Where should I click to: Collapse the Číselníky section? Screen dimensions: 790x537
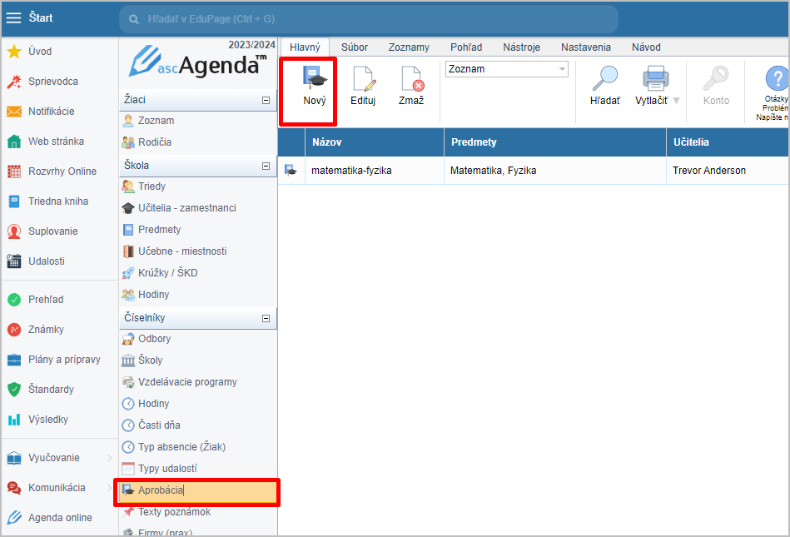[266, 318]
